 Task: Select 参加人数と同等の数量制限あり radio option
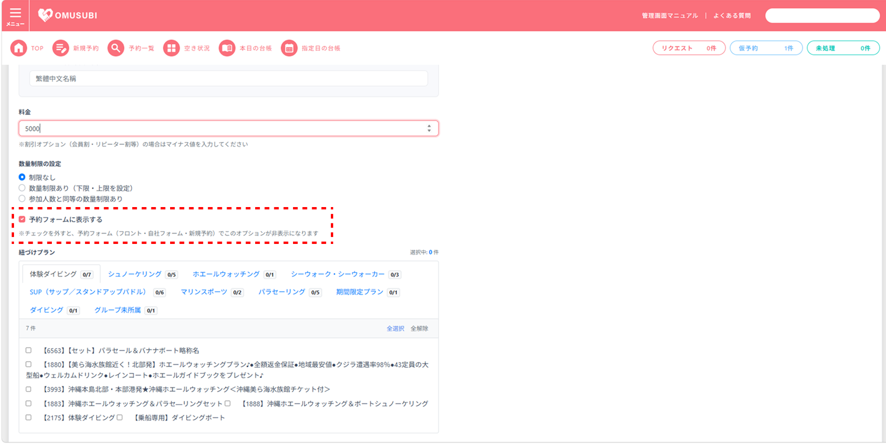[x=22, y=199]
